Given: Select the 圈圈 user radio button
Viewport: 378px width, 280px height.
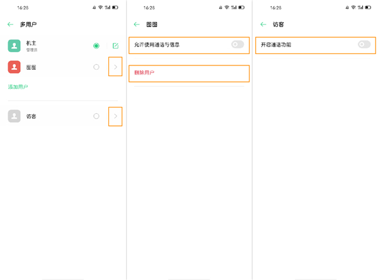Looking at the screenshot, I should coord(96,67).
